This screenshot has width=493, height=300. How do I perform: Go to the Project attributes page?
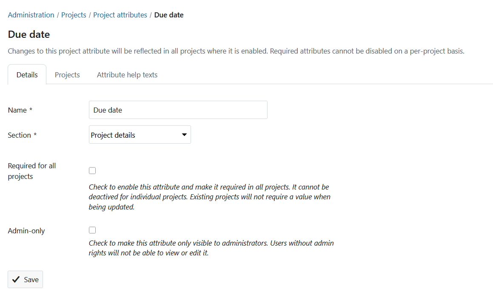(x=120, y=14)
